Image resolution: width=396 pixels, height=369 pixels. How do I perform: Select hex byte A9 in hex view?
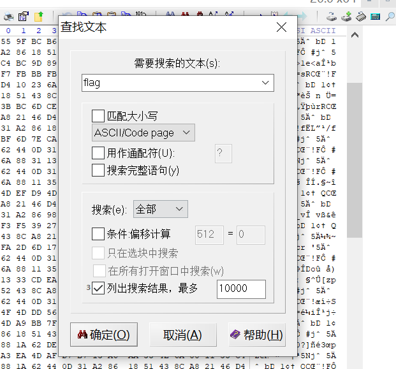tap(21, 323)
